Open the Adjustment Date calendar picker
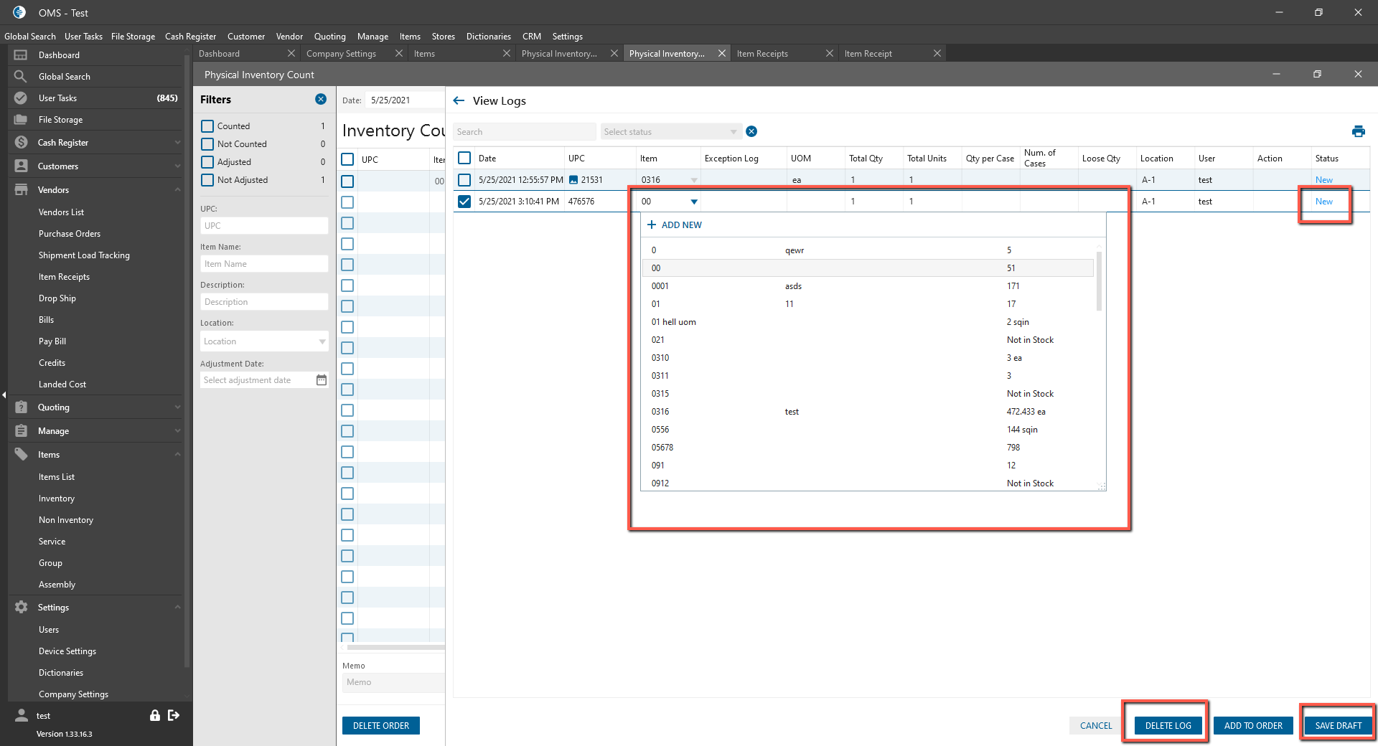Viewport: 1378px width, 746px height. (x=322, y=380)
